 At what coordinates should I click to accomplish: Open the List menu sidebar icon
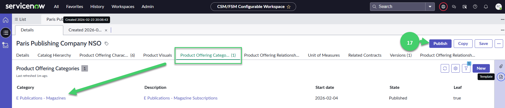[6, 33]
